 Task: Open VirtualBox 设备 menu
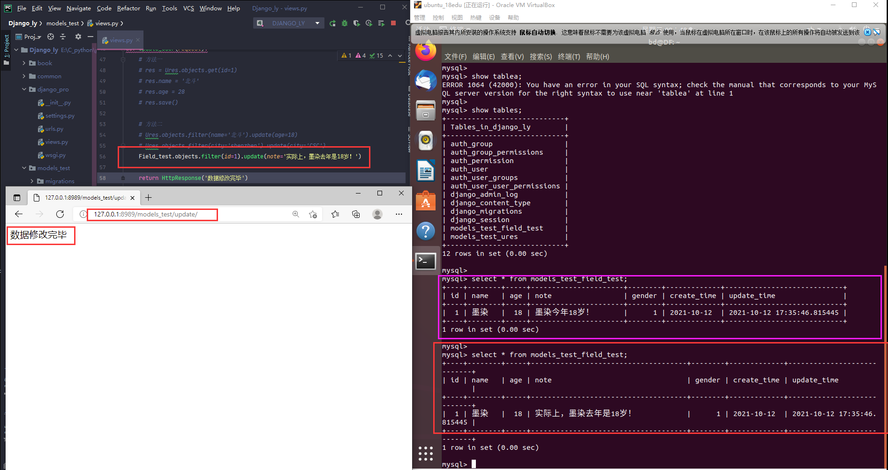[495, 17]
